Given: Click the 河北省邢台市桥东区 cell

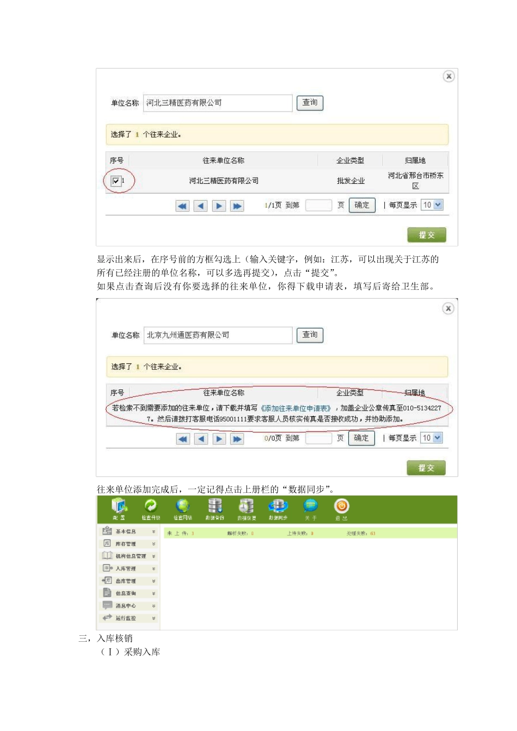Looking at the screenshot, I should coord(415,181).
